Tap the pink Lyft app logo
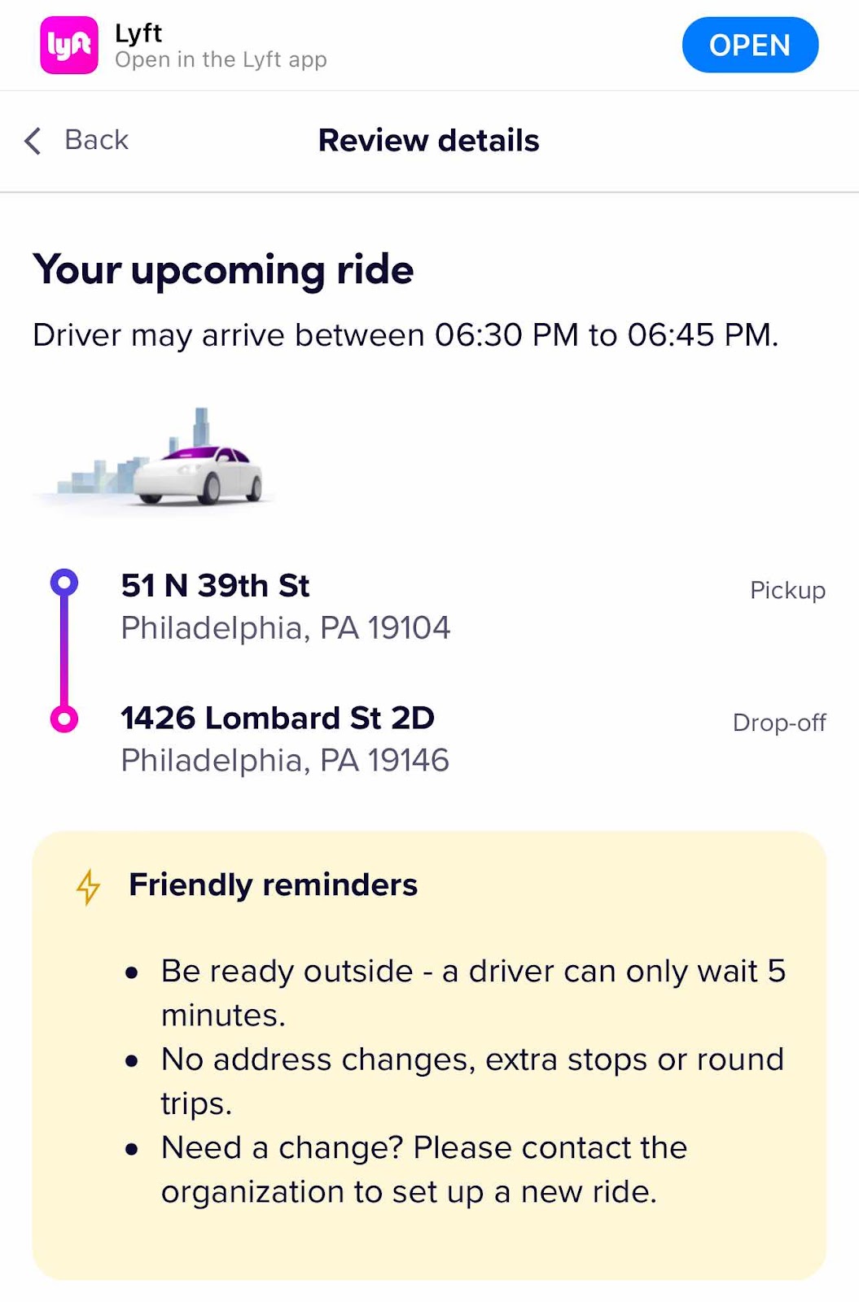Screen dimensions: 859x1302 (x=69, y=46)
